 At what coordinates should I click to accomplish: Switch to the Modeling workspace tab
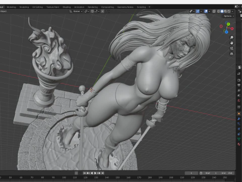pos(12,7)
